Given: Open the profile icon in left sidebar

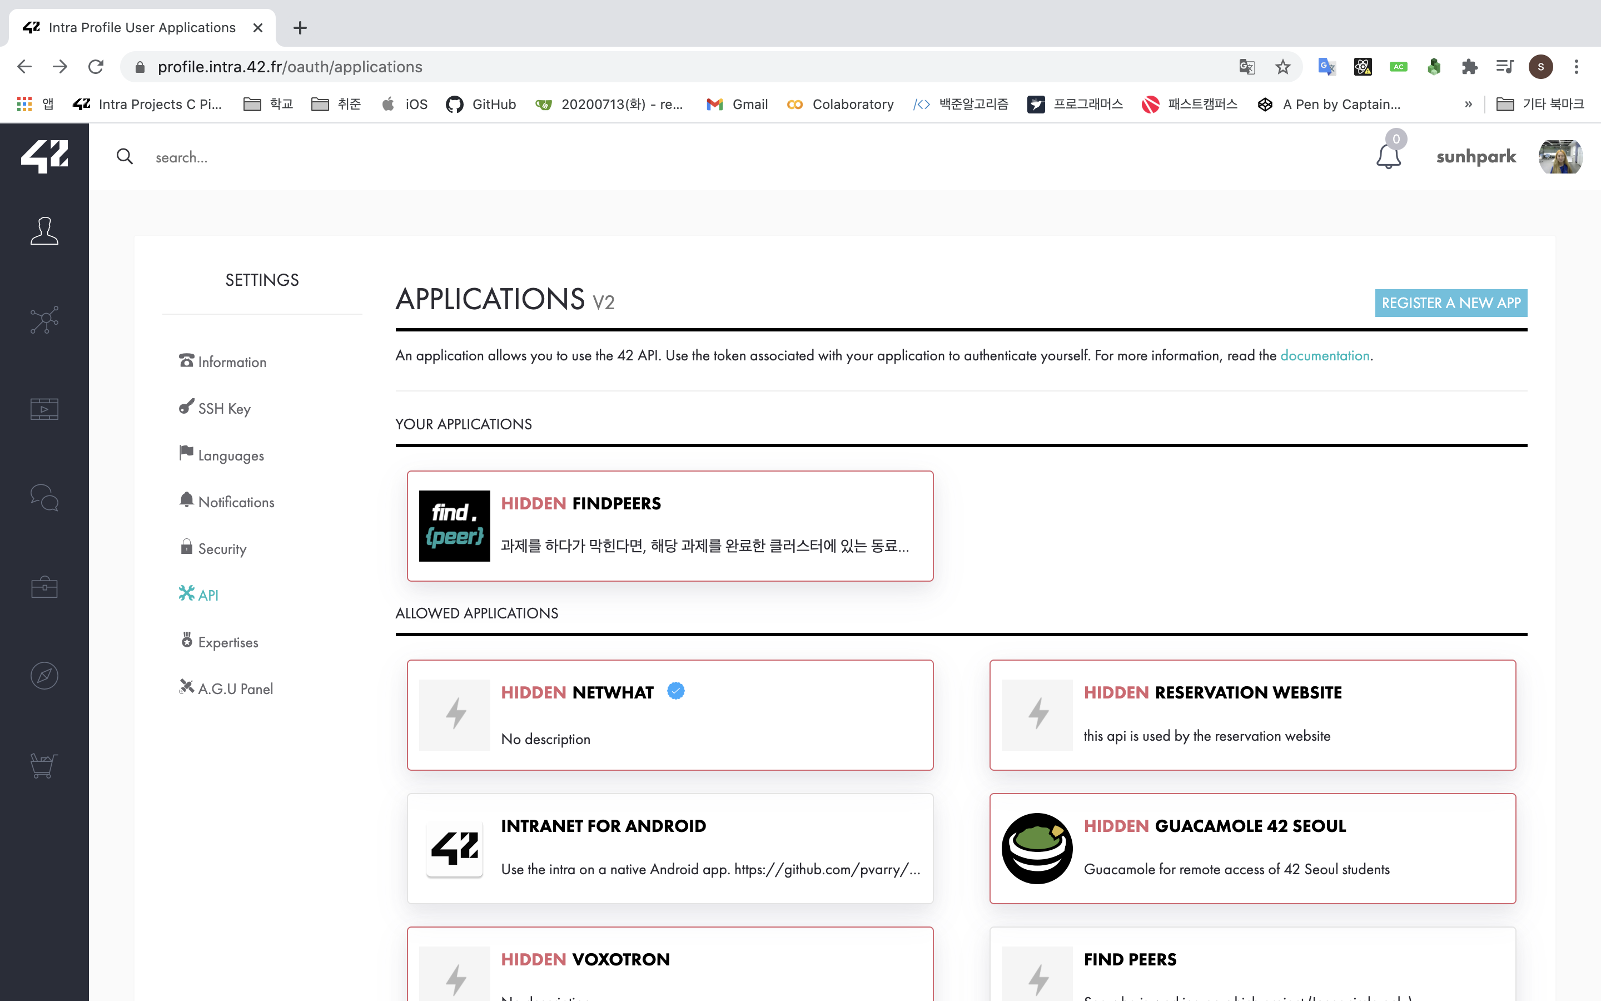Looking at the screenshot, I should (x=44, y=231).
